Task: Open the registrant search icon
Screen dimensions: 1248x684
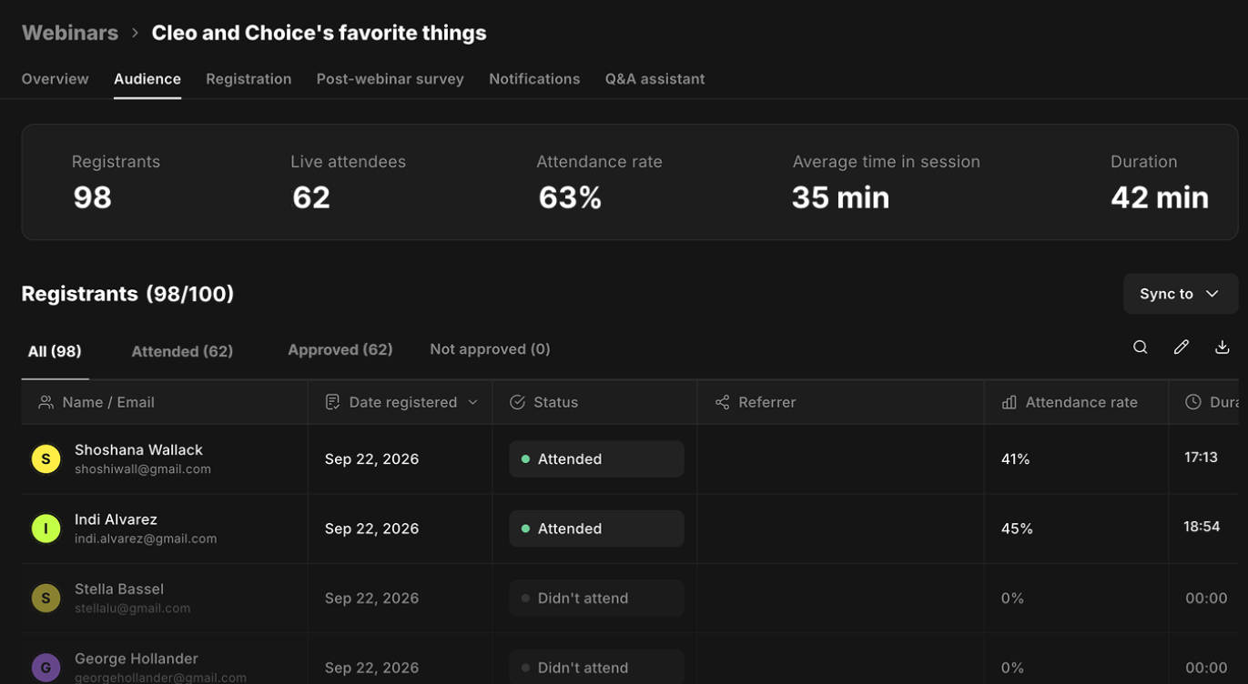Action: click(1140, 347)
